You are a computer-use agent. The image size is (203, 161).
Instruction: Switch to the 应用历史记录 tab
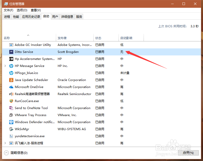point(31,17)
